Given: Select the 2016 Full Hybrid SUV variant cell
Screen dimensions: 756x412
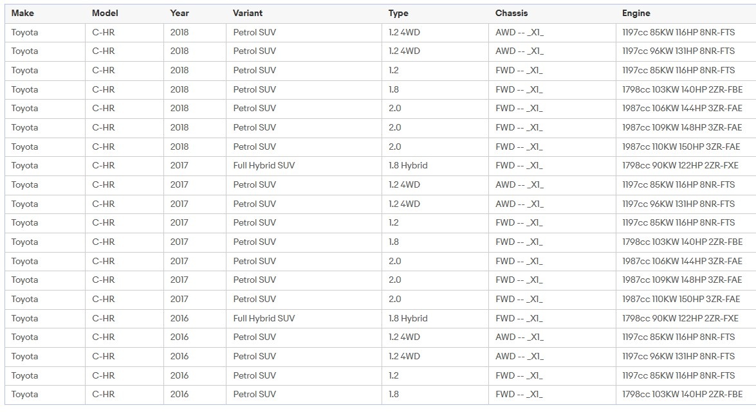Looking at the screenshot, I should point(264,318).
